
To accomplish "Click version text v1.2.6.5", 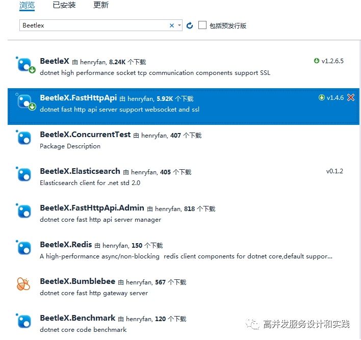I will (x=332, y=61).
